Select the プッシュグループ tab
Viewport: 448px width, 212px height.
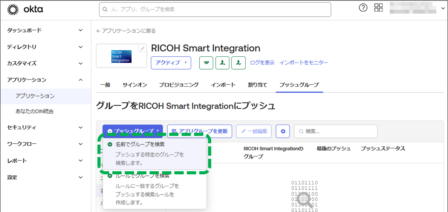[x=299, y=85]
